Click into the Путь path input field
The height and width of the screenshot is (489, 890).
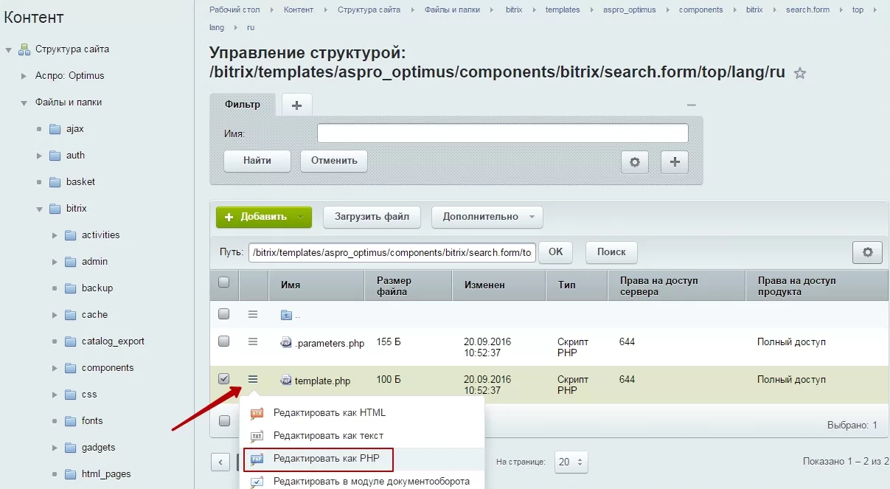click(392, 252)
